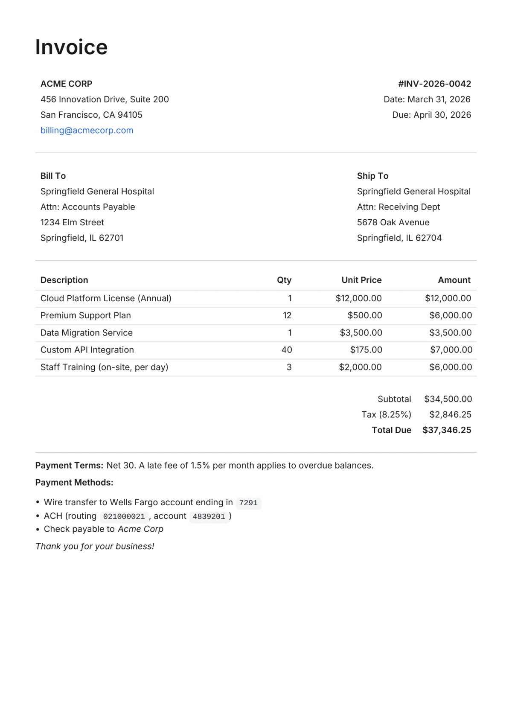Screen dimensions: 512x725
Task: Select Custom API Integration description
Action: 87,350
